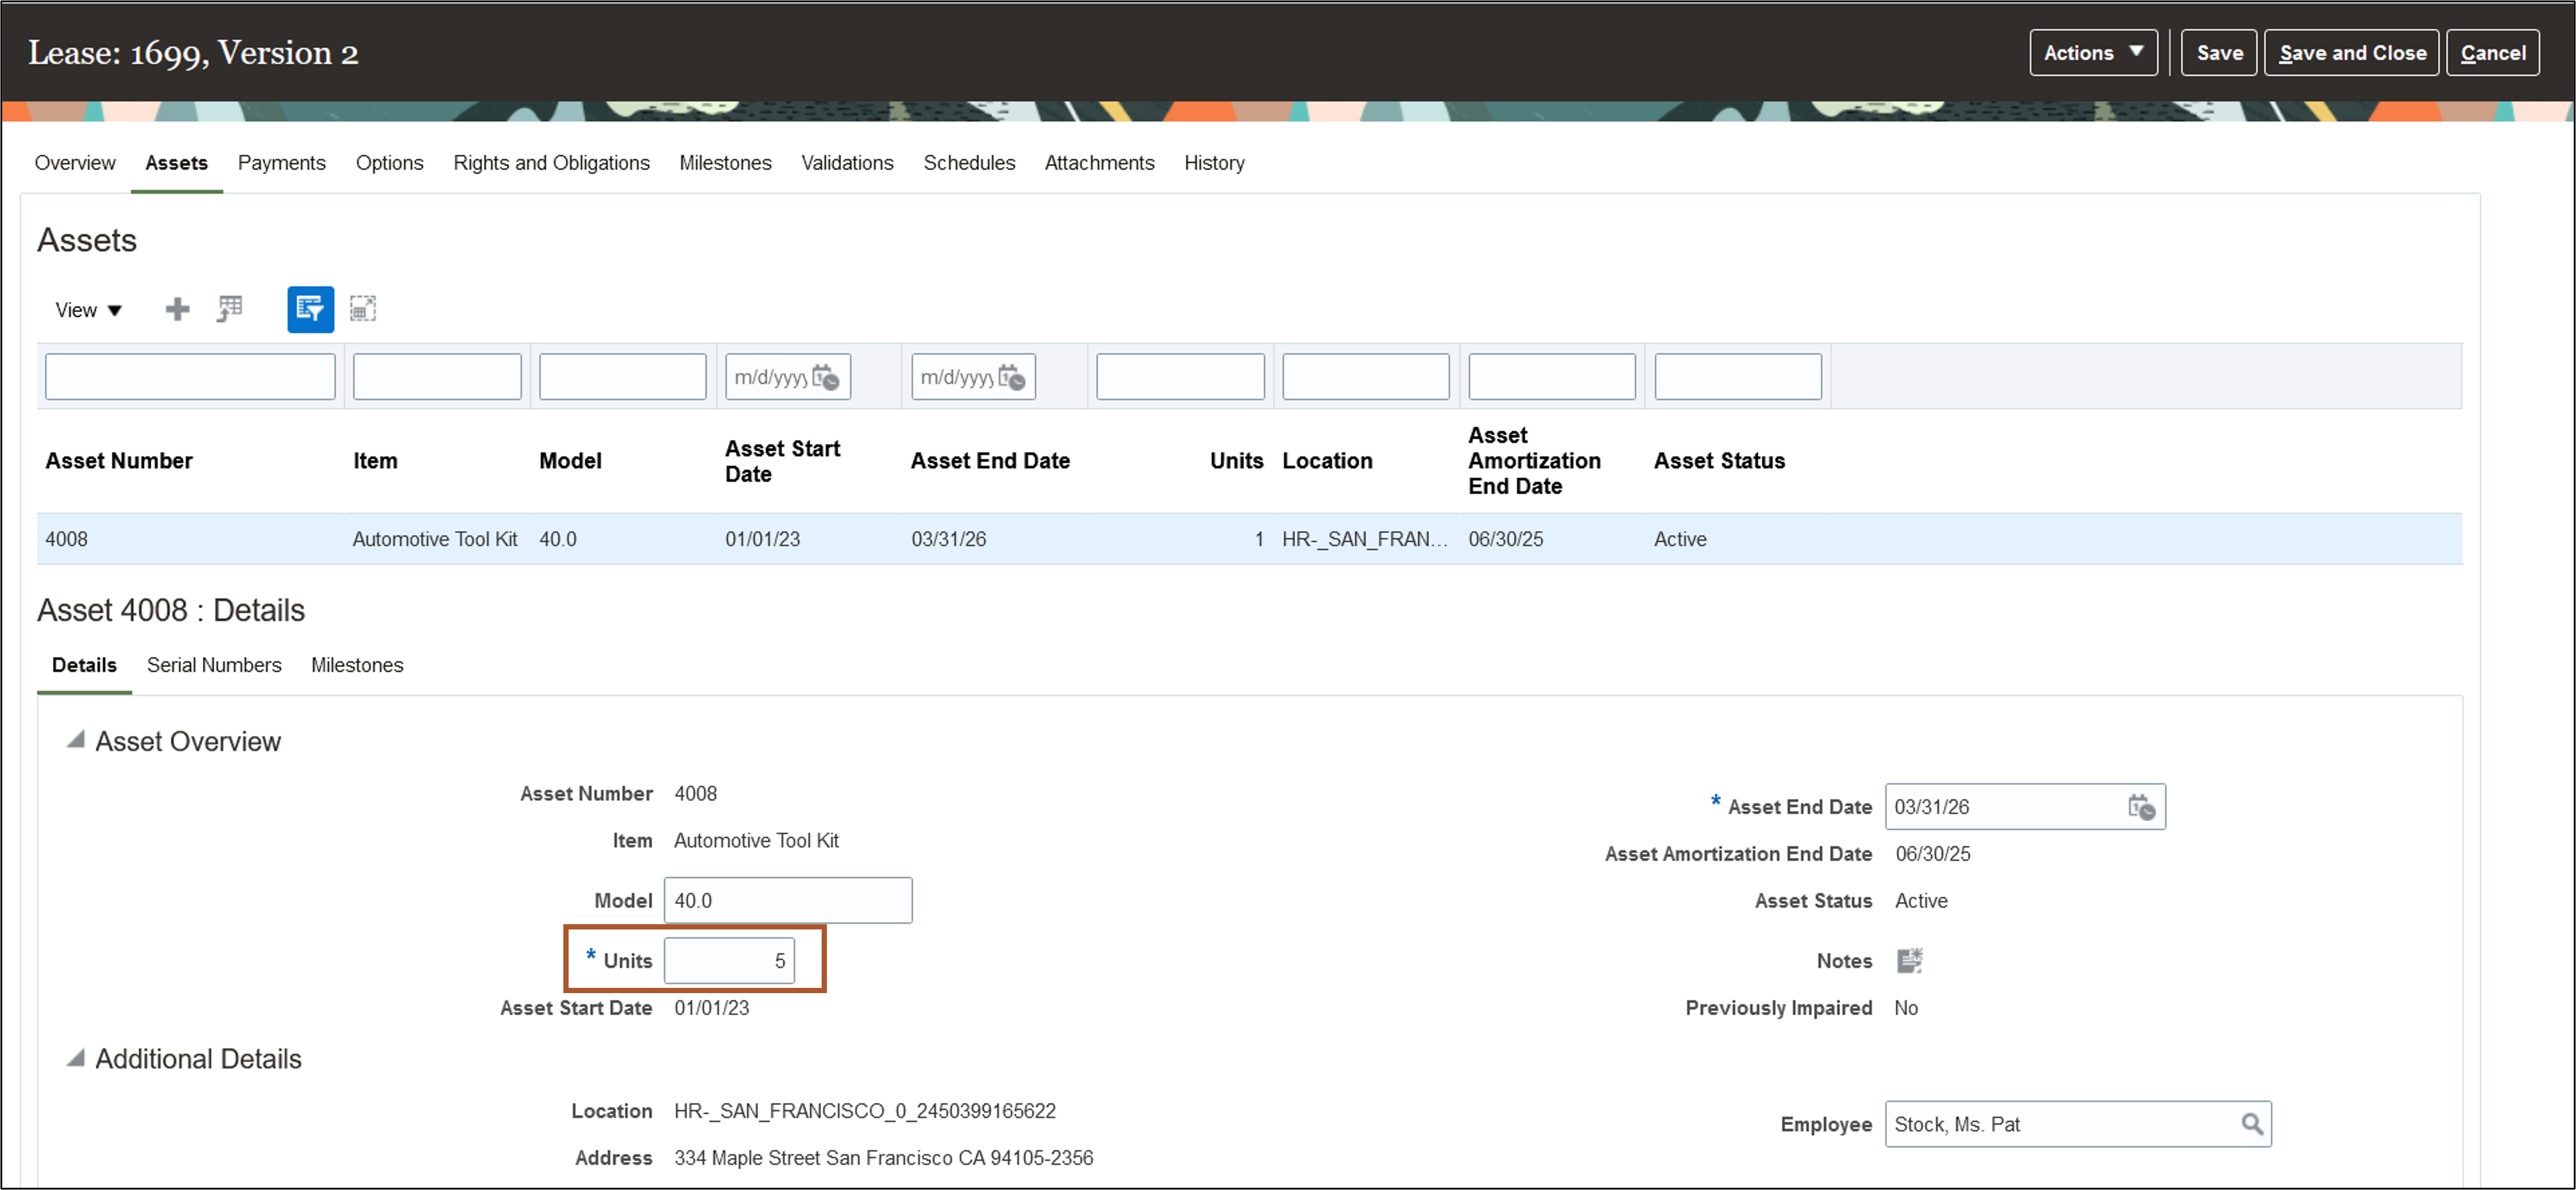This screenshot has height=1190, width=2576.
Task: Click the Export to Excel icon
Action: pos(230,309)
